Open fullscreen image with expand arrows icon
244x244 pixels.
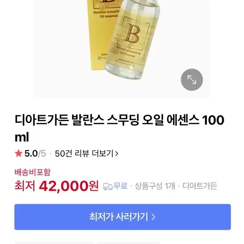[x=192, y=80]
